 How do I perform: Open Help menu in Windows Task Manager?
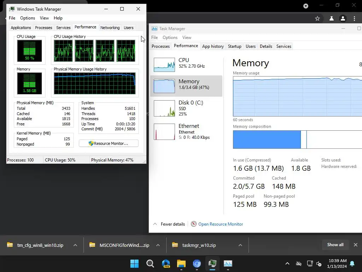[x=58, y=18]
